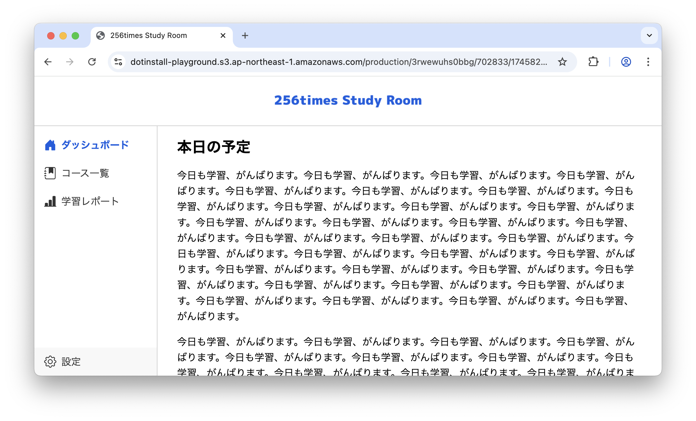Select the 256times Study Room tab
Screen dimensions: 696x421
[149, 35]
